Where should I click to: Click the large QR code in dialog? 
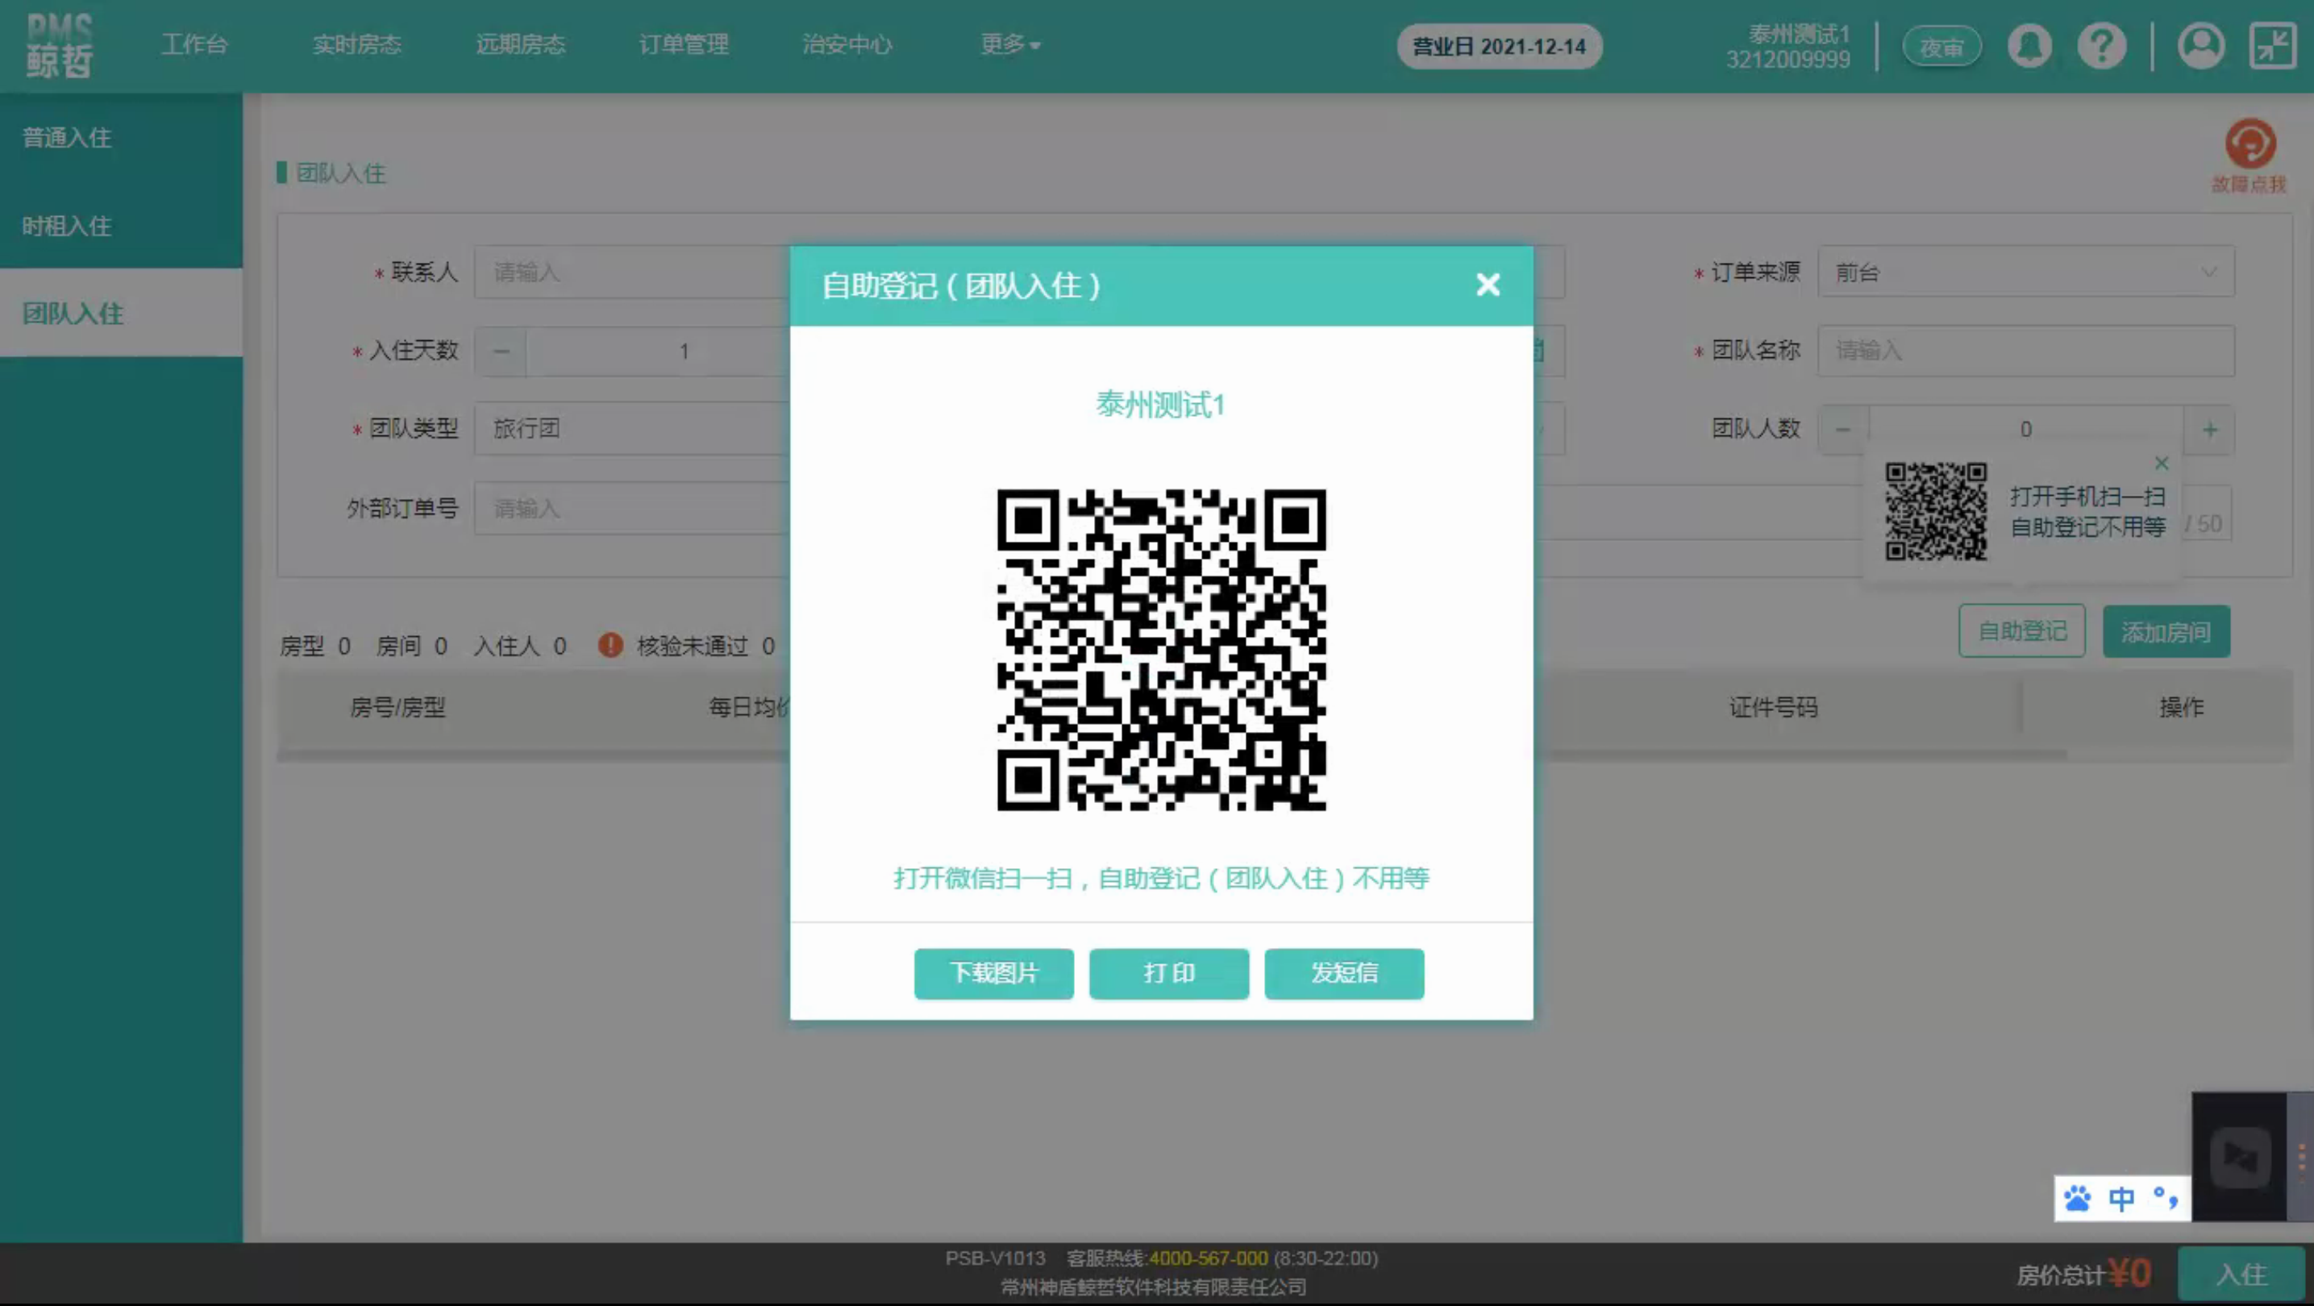tap(1160, 650)
